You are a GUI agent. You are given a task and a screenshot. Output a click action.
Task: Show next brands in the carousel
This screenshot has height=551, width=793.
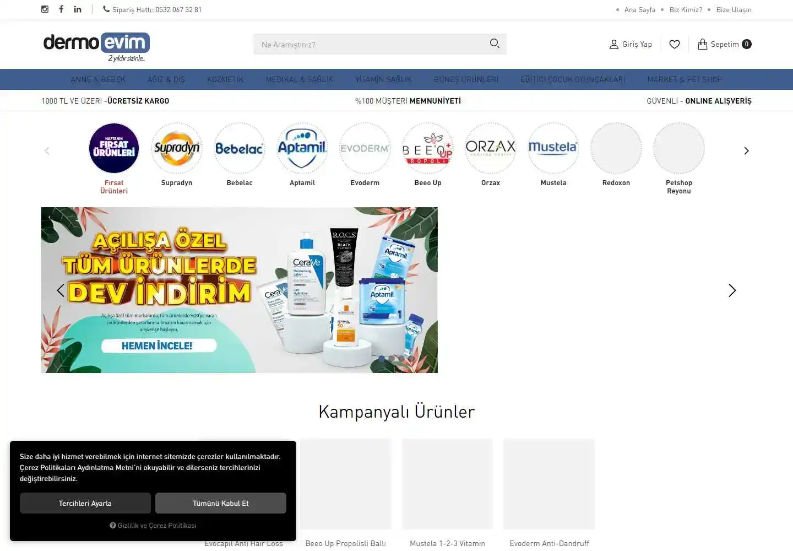(x=746, y=150)
